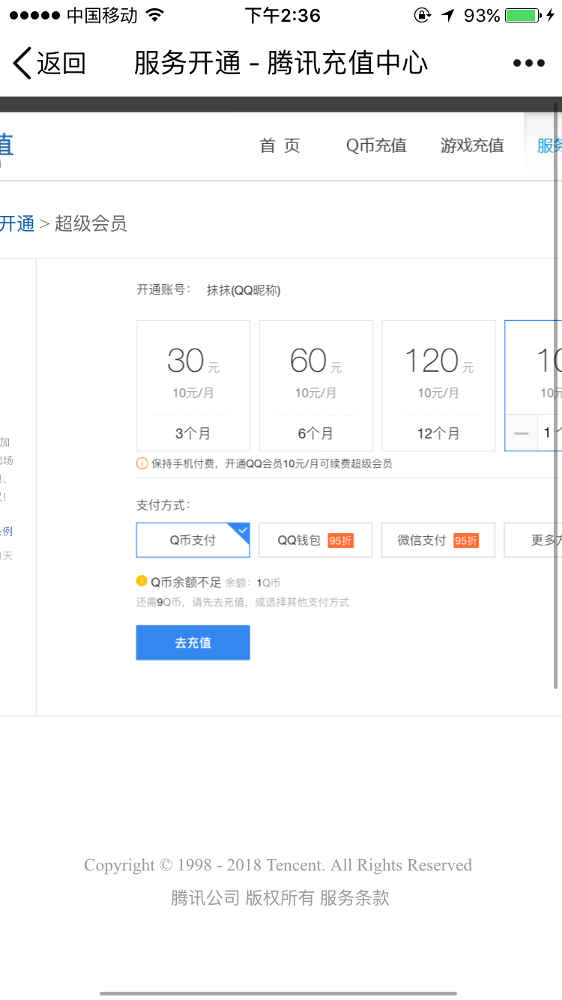Tap the rotation lock status icon

tap(423, 15)
